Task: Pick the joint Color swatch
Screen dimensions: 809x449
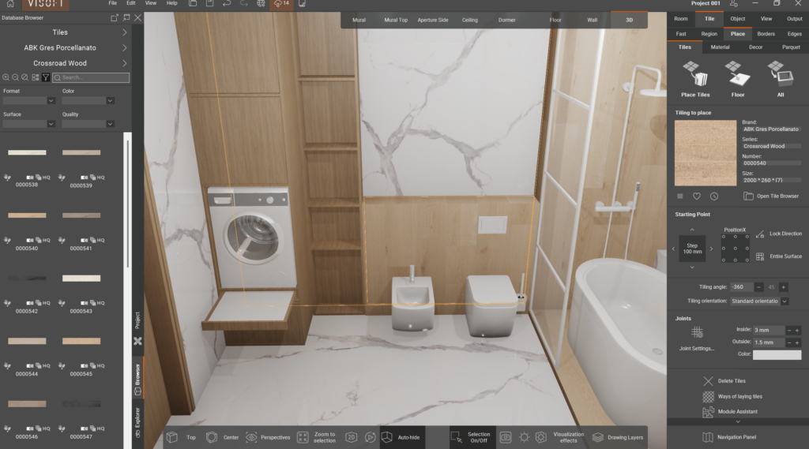Action: [777, 354]
